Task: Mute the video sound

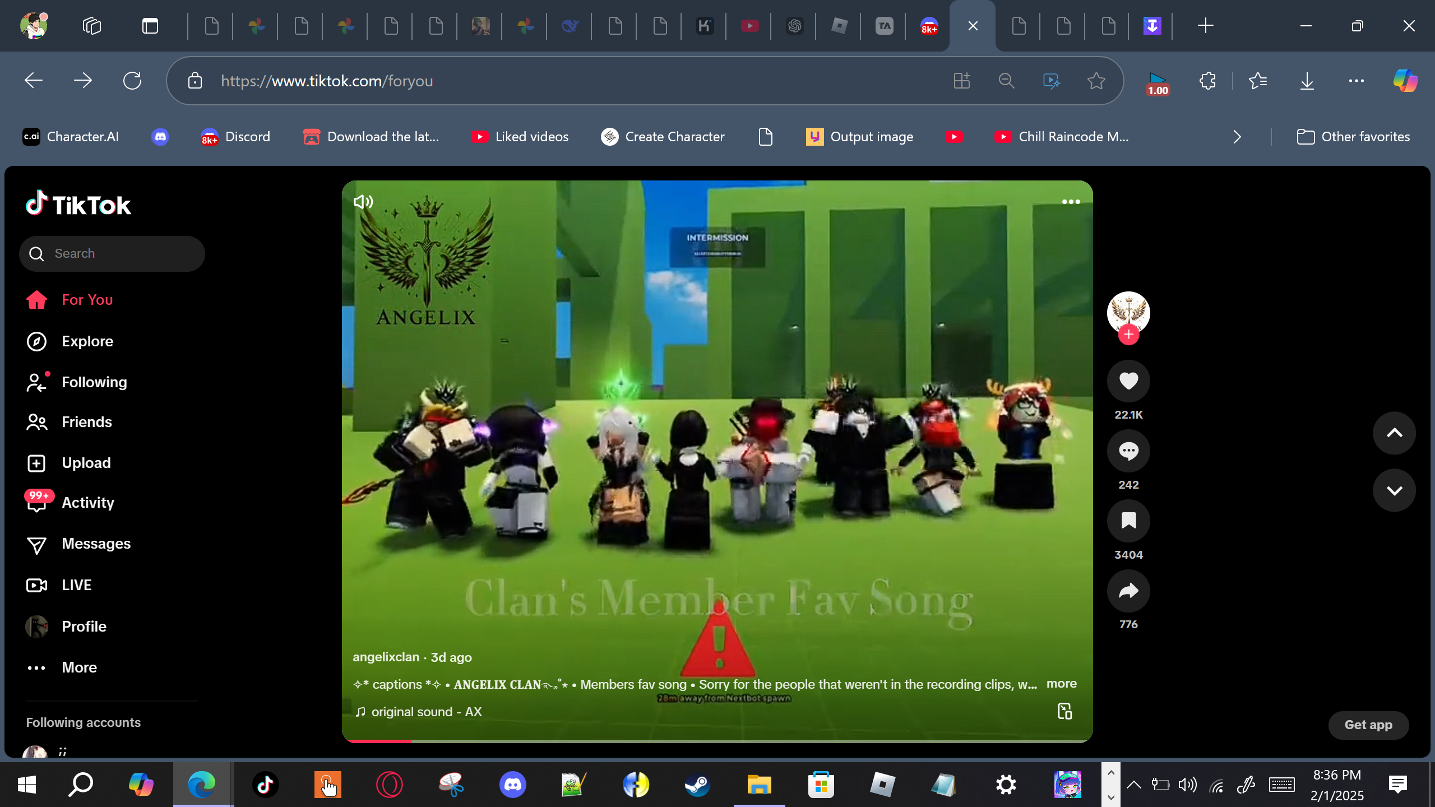Action: 363,202
